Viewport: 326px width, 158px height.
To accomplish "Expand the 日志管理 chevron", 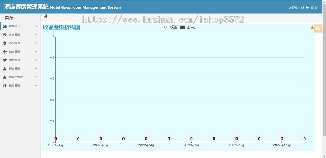I will 36,85.
